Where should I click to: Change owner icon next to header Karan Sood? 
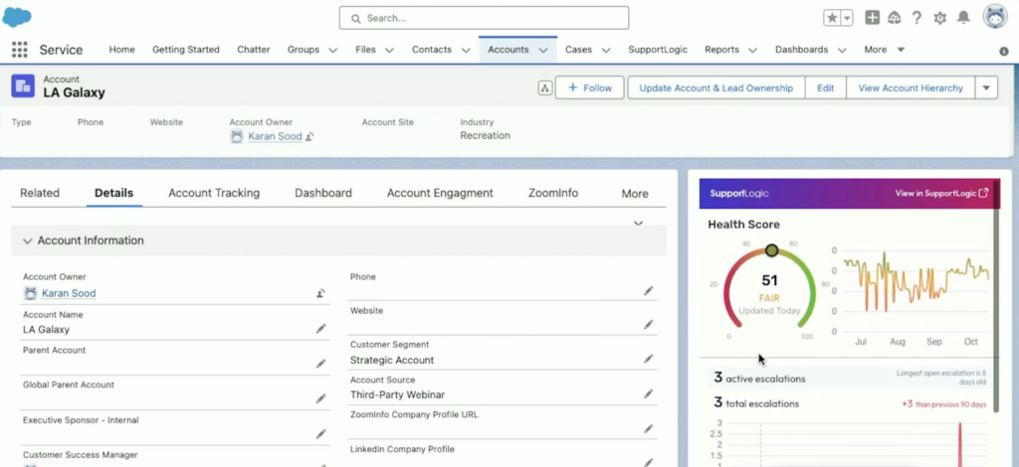point(310,137)
